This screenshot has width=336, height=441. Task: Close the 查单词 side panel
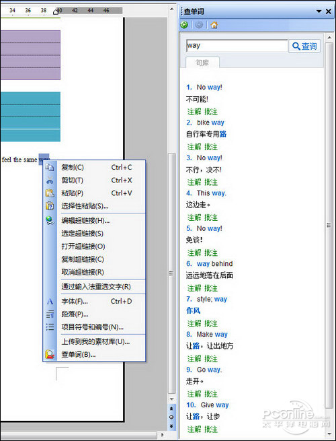[x=329, y=11]
